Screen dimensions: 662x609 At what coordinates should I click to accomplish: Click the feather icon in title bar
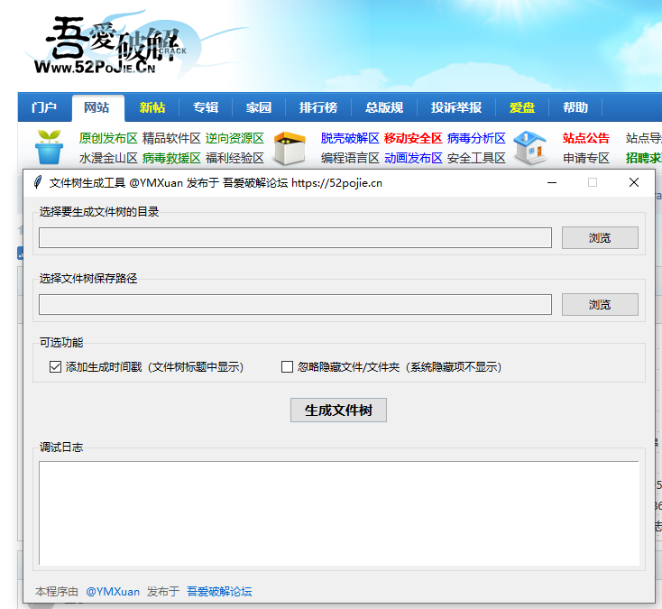37,182
